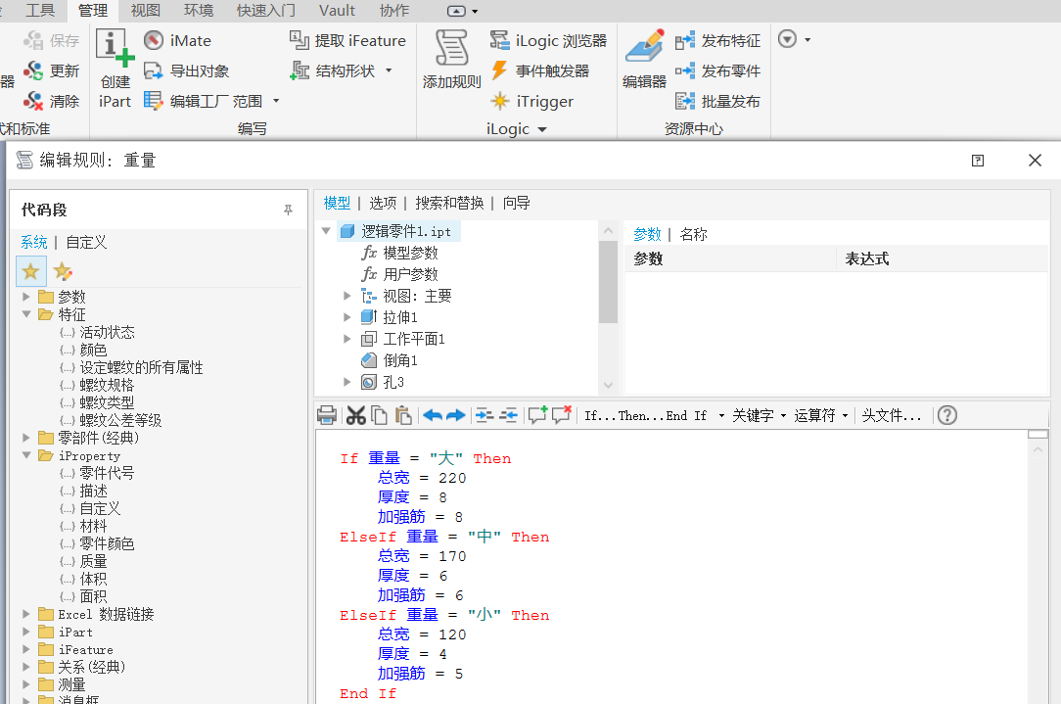Image resolution: width=1061 pixels, height=704 pixels.
Task: Switch to 自定义 snippets tab
Action: 86,243
